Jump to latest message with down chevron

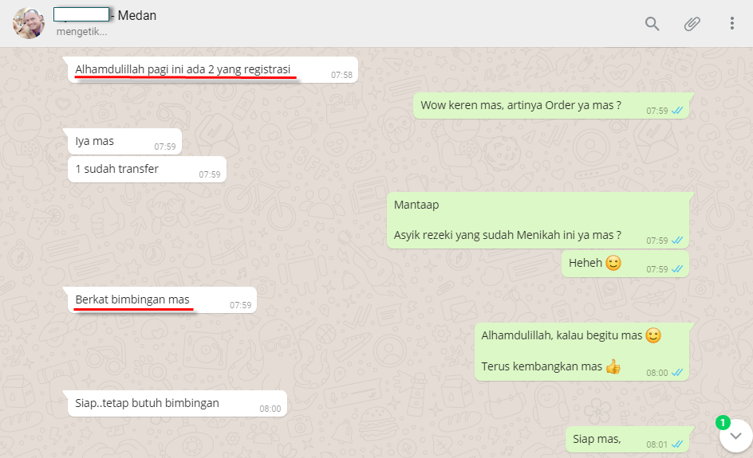735,436
